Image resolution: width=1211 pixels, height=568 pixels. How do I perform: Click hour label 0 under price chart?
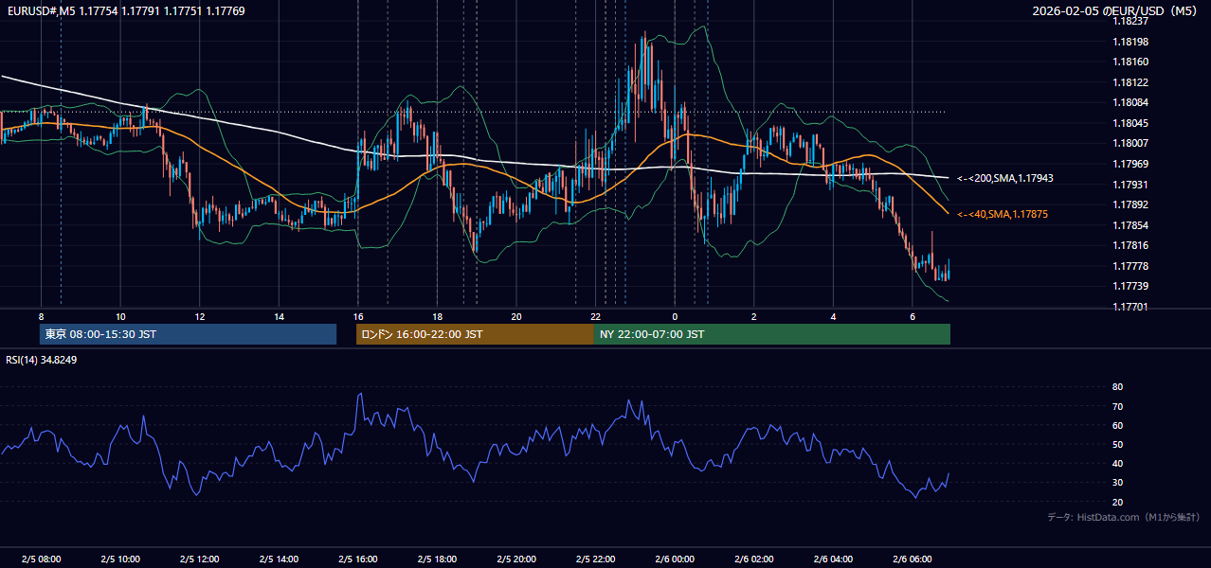(675, 315)
